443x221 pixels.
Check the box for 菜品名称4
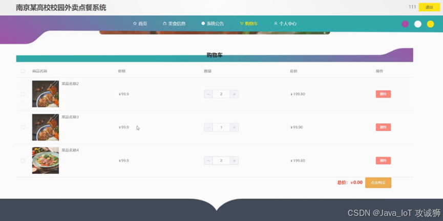[23, 161]
